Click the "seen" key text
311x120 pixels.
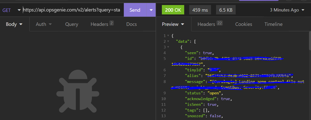pos(191,53)
